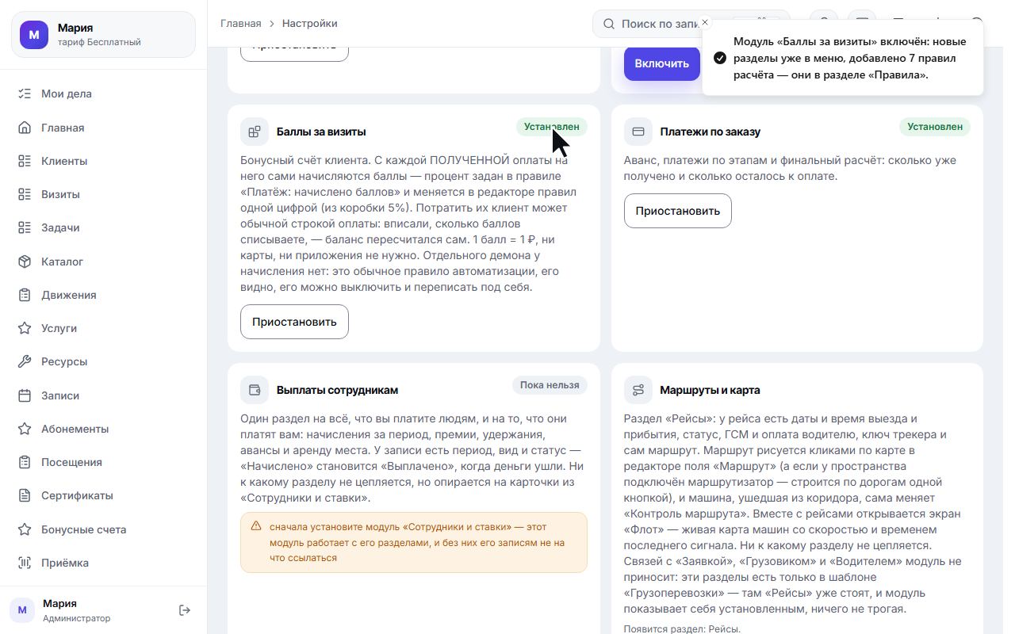1015x634 pixels.
Task: Click the Пока нельзя badge
Action: click(550, 385)
